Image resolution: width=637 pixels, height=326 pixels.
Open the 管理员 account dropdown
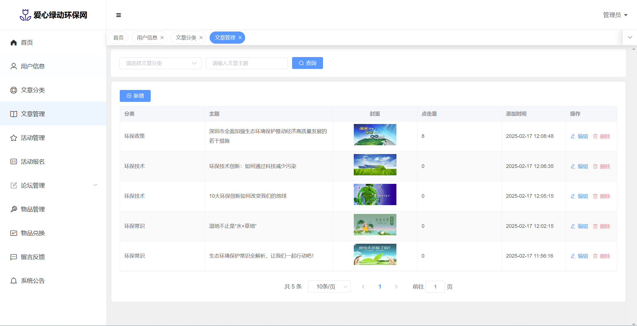click(615, 15)
